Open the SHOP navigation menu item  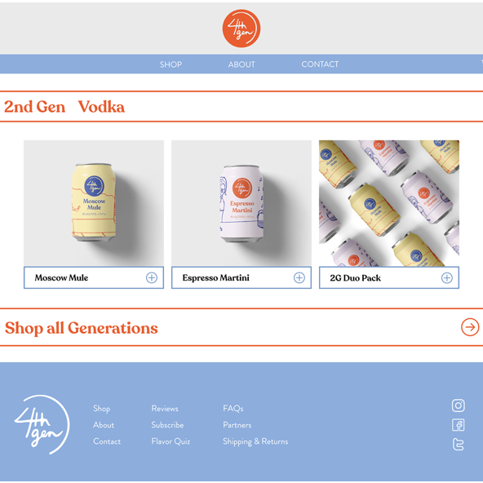[171, 64]
